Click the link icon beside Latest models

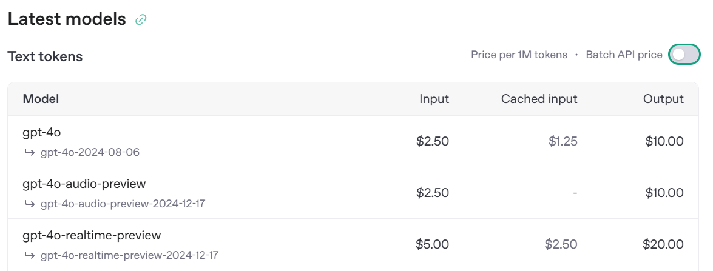(x=141, y=19)
